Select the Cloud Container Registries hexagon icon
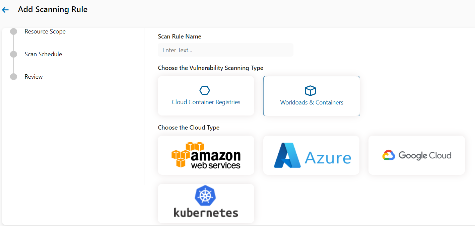Image resolution: width=475 pixels, height=226 pixels. click(205, 90)
